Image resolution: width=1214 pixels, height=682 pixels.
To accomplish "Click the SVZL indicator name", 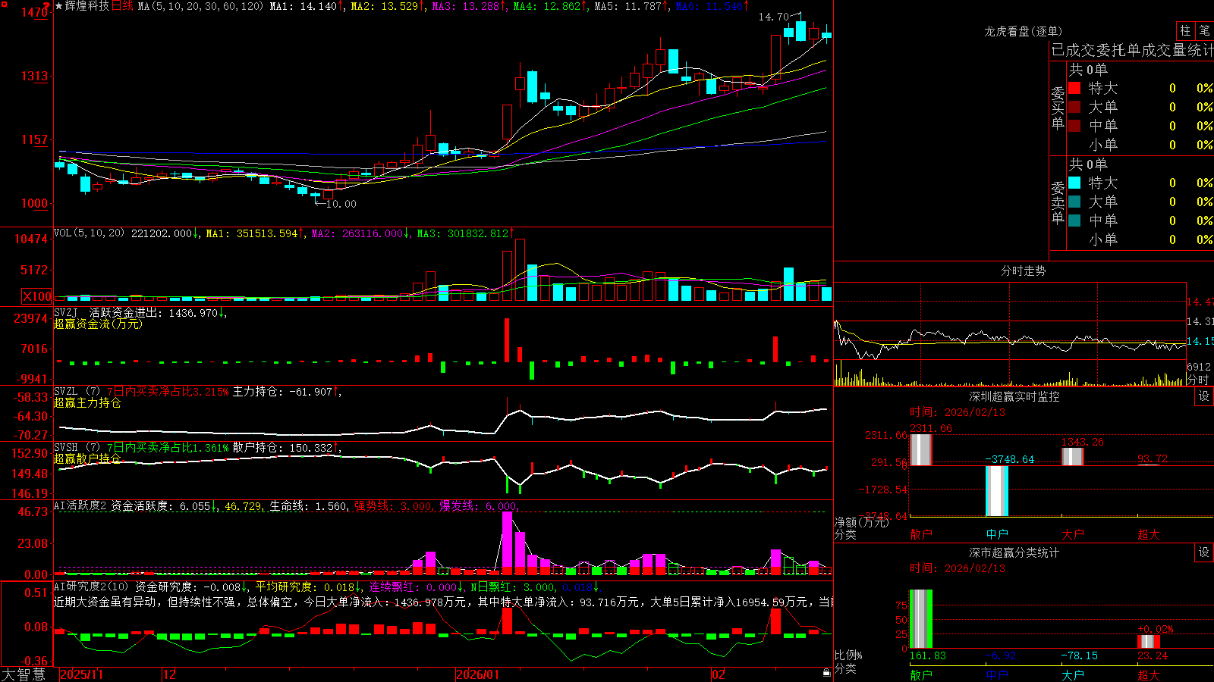I will [66, 391].
